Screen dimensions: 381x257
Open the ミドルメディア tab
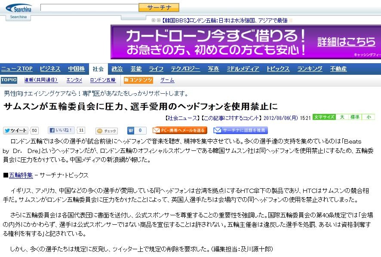pyautogui.click(x=243, y=69)
